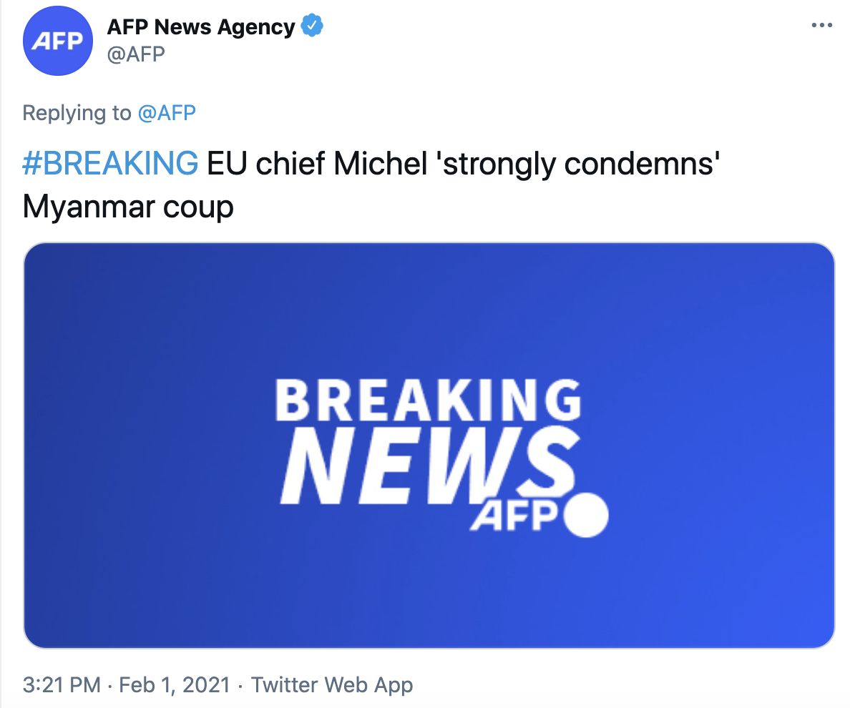Open the three-dot more options menu

(x=822, y=26)
